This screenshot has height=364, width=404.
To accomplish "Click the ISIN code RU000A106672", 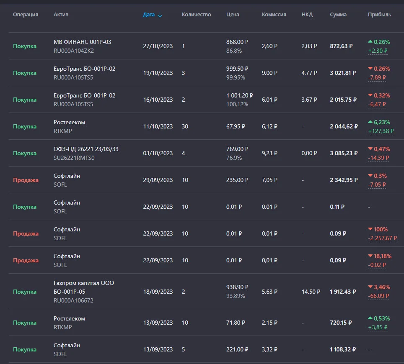I will [x=73, y=300].
